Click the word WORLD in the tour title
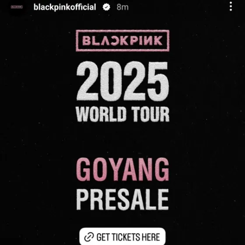Screen dimensions: 245x245 point(101,114)
